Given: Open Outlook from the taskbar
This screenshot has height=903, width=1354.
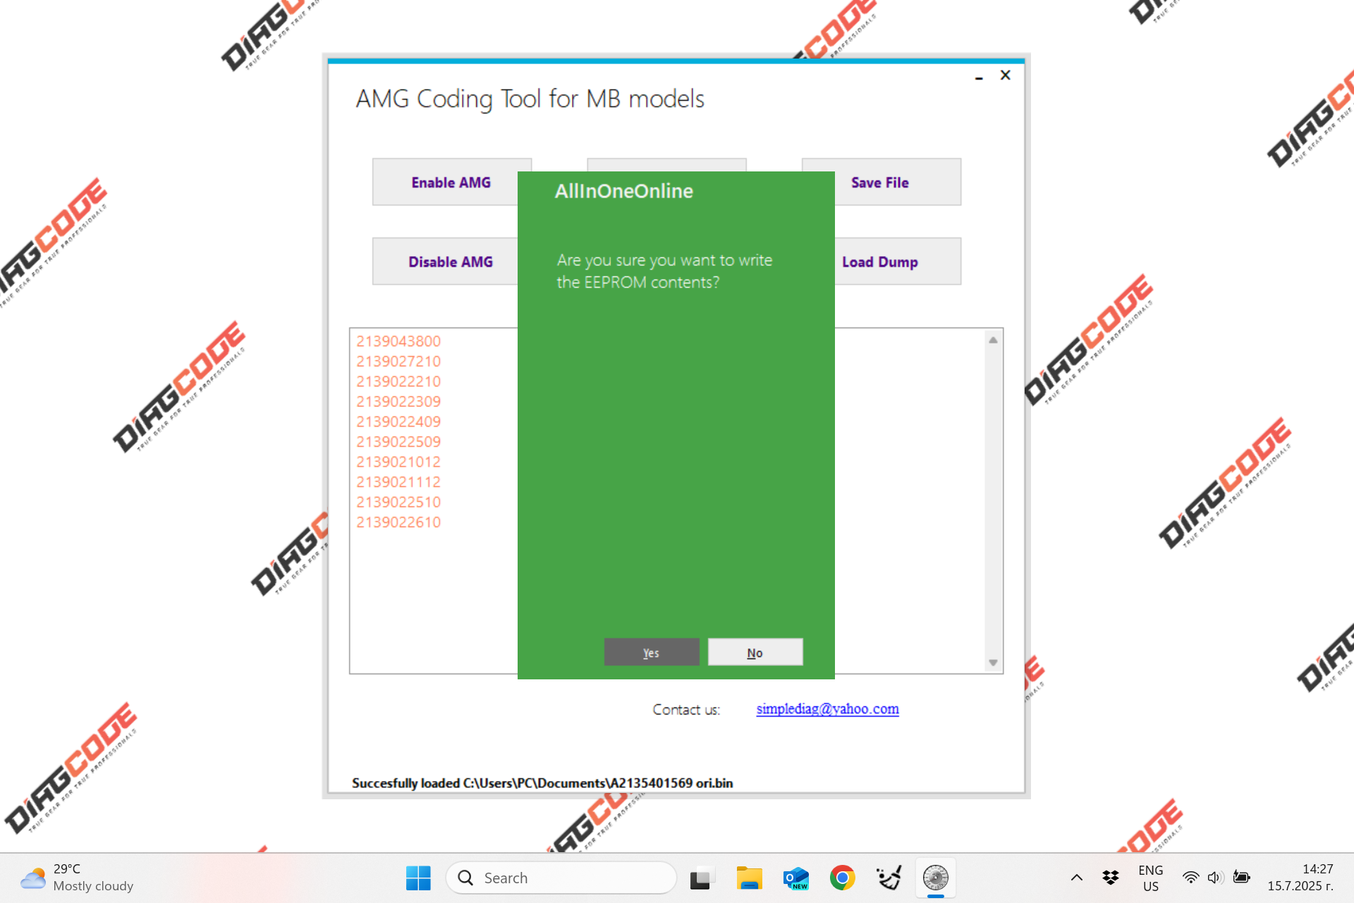Looking at the screenshot, I should [795, 878].
